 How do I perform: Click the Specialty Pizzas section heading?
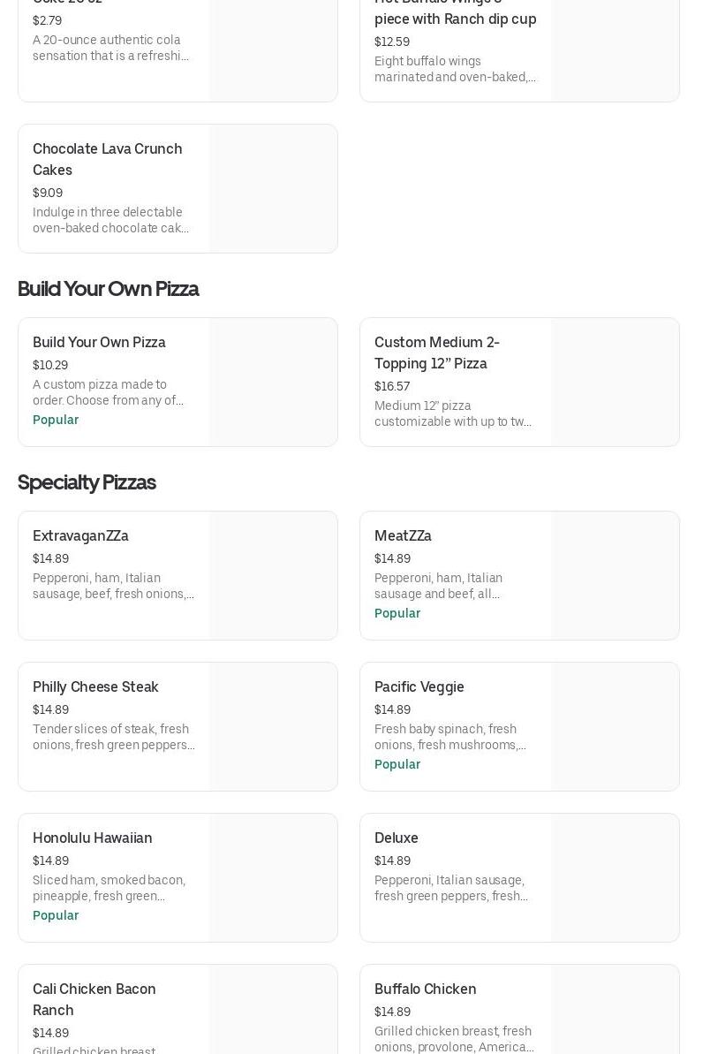click(x=87, y=482)
